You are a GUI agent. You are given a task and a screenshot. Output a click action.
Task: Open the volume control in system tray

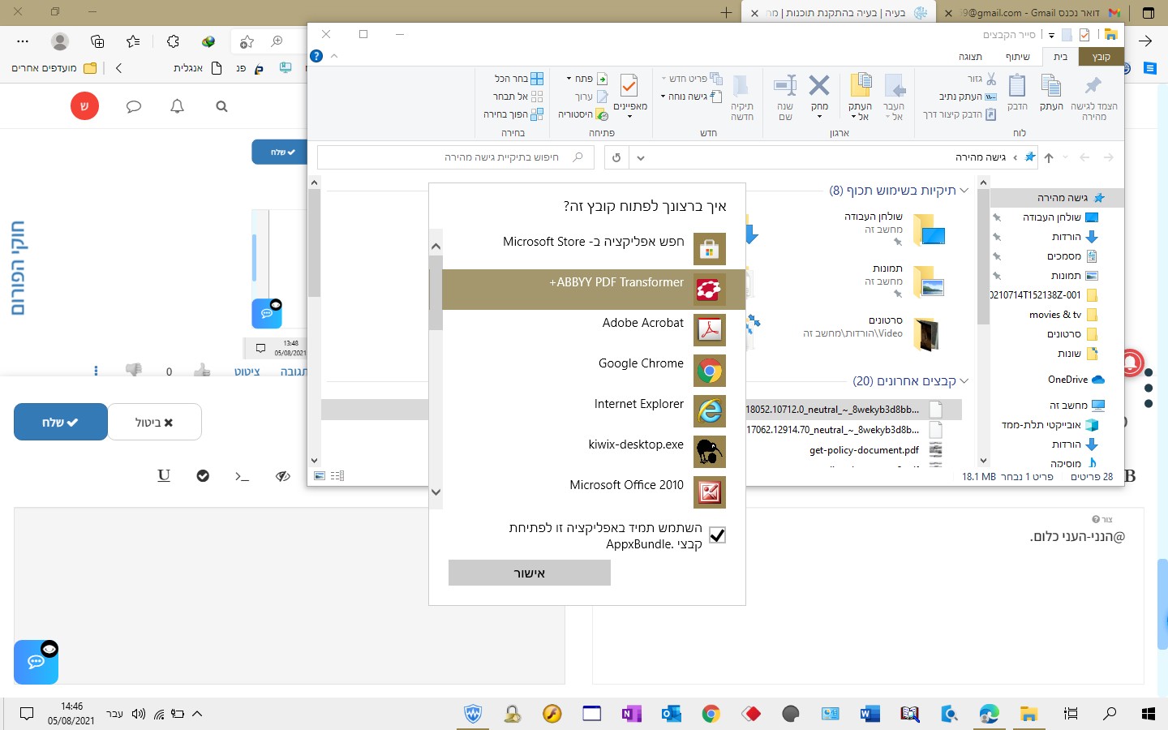coord(139,714)
